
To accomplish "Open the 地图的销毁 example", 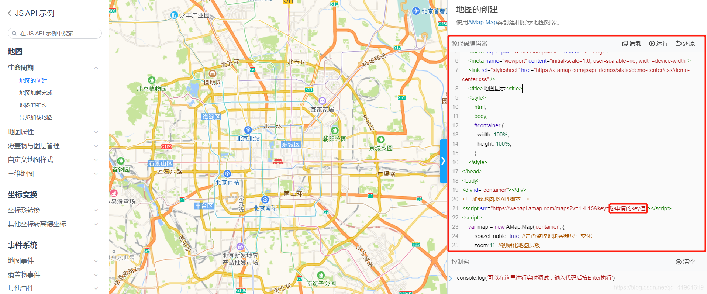I will tap(33, 105).
